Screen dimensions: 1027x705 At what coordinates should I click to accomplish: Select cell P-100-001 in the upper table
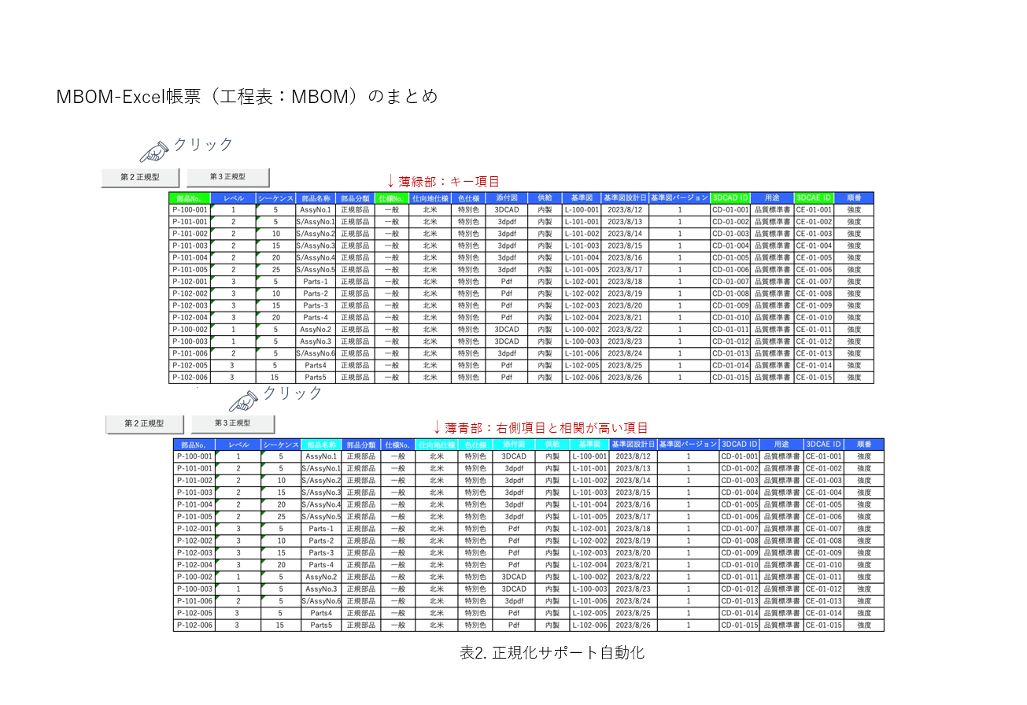point(190,210)
